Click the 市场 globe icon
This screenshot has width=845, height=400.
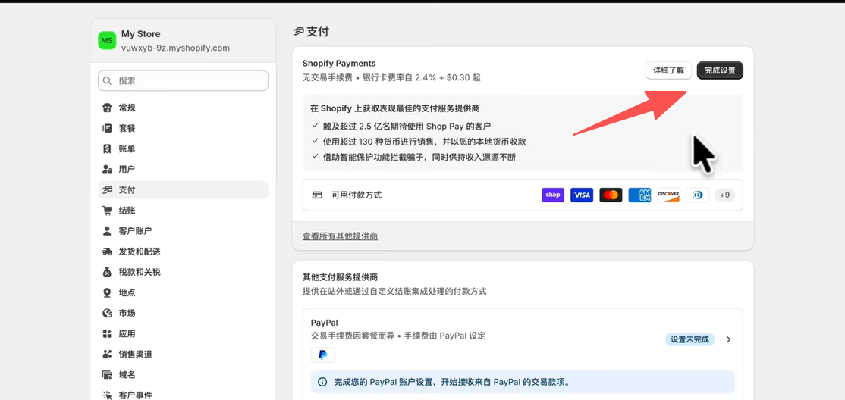[107, 313]
